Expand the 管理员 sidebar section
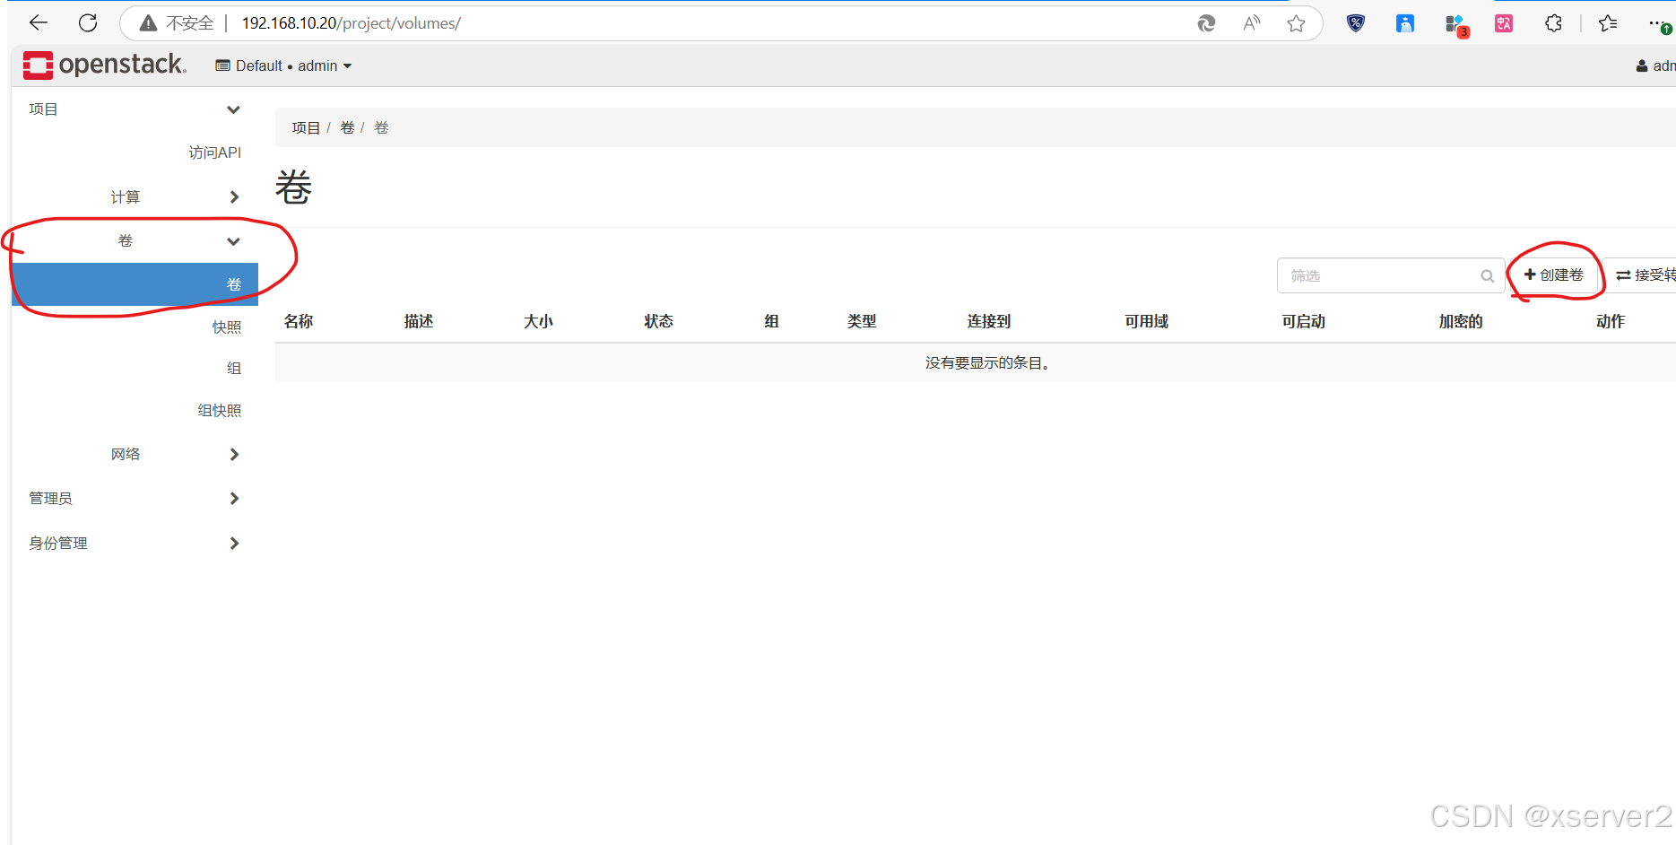 pos(135,499)
